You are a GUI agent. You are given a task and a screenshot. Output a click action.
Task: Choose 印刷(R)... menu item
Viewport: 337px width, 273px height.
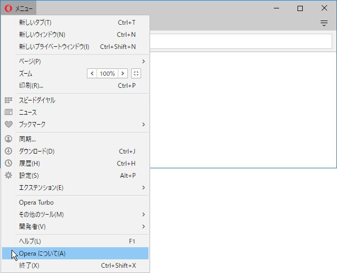coord(75,86)
